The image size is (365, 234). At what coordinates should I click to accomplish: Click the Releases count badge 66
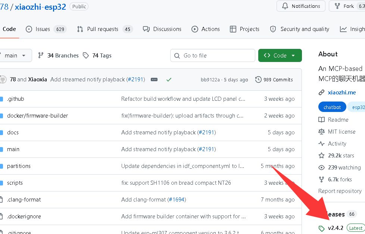(x=352, y=214)
